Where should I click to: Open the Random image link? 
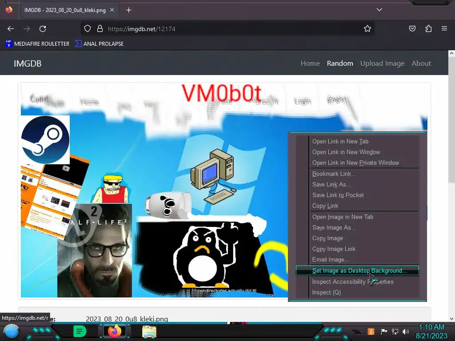click(340, 63)
